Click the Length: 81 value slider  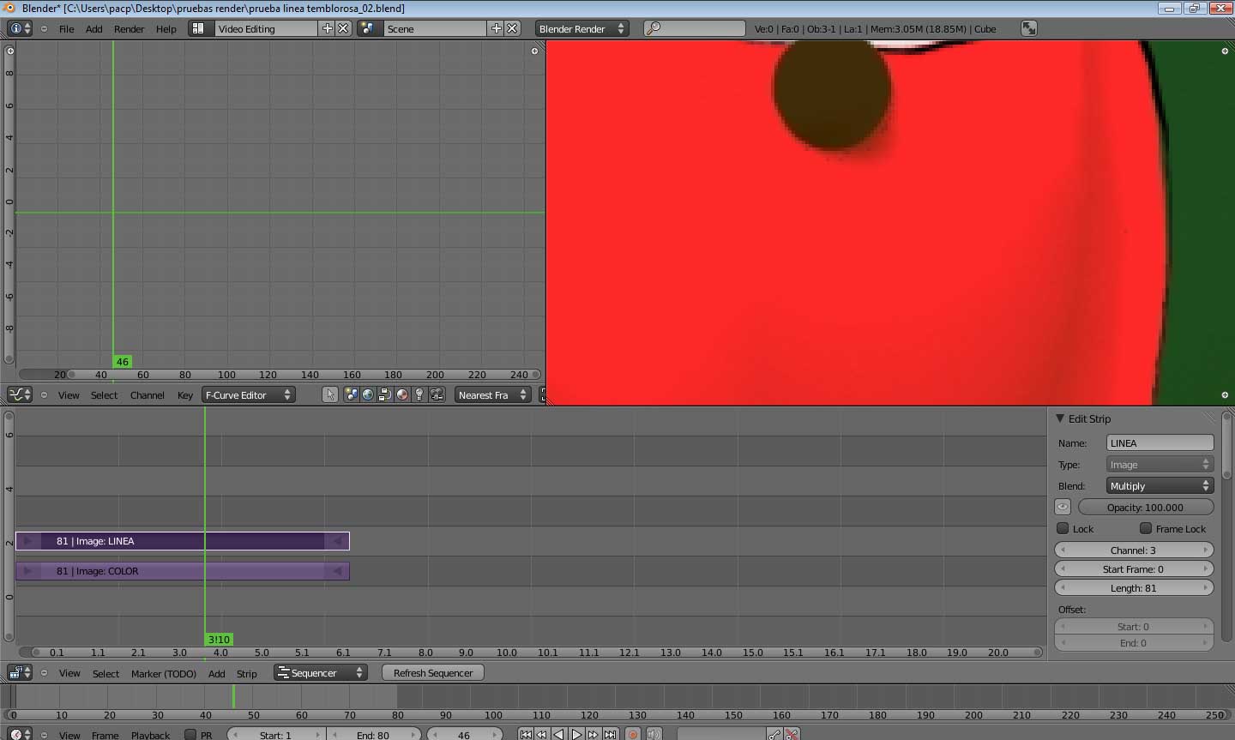pos(1133,587)
